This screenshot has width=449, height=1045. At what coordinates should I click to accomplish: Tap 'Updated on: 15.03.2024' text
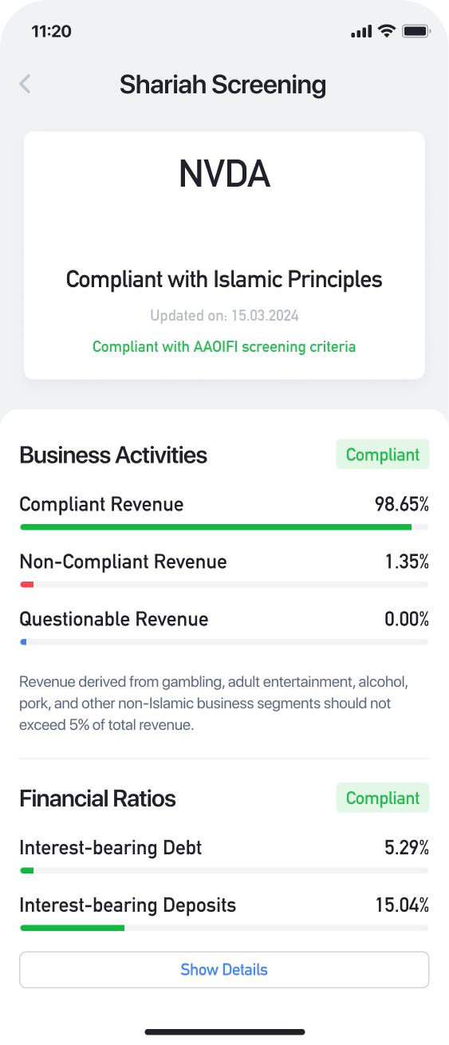tap(224, 316)
